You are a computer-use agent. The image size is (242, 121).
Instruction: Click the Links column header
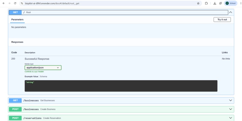coord(225,52)
